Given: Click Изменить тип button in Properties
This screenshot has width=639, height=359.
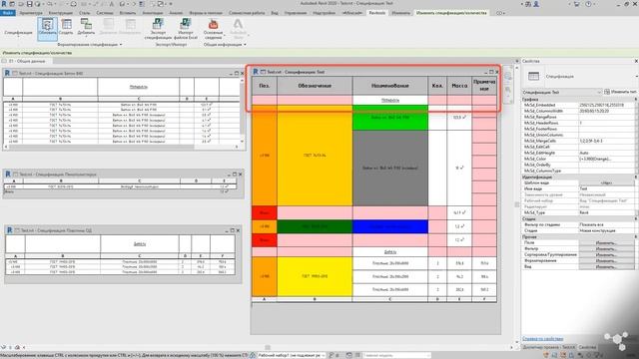Looking at the screenshot, I should click(621, 92).
